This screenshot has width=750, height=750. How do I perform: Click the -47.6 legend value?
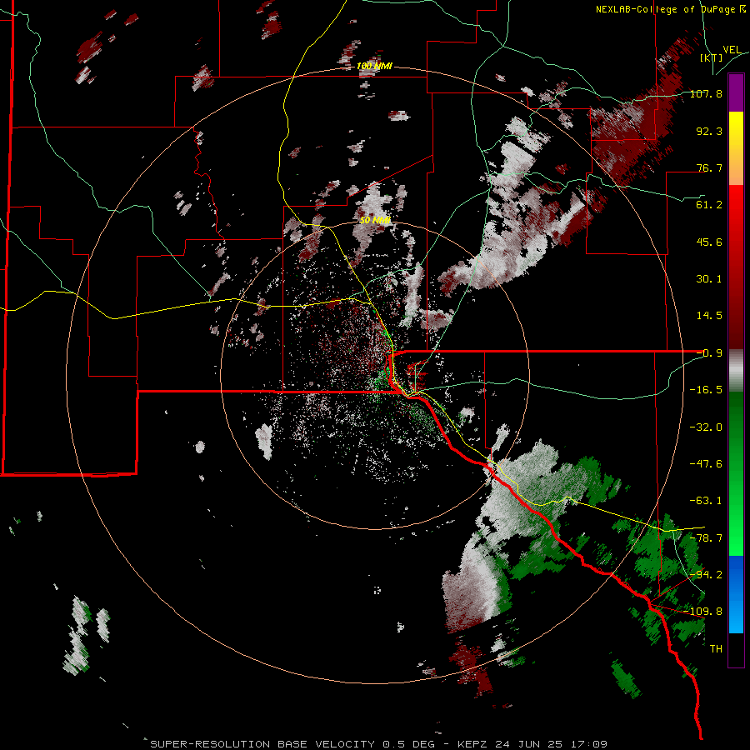[x=706, y=464]
